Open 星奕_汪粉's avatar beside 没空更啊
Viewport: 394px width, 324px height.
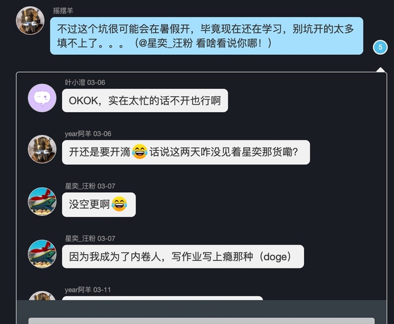(x=42, y=201)
